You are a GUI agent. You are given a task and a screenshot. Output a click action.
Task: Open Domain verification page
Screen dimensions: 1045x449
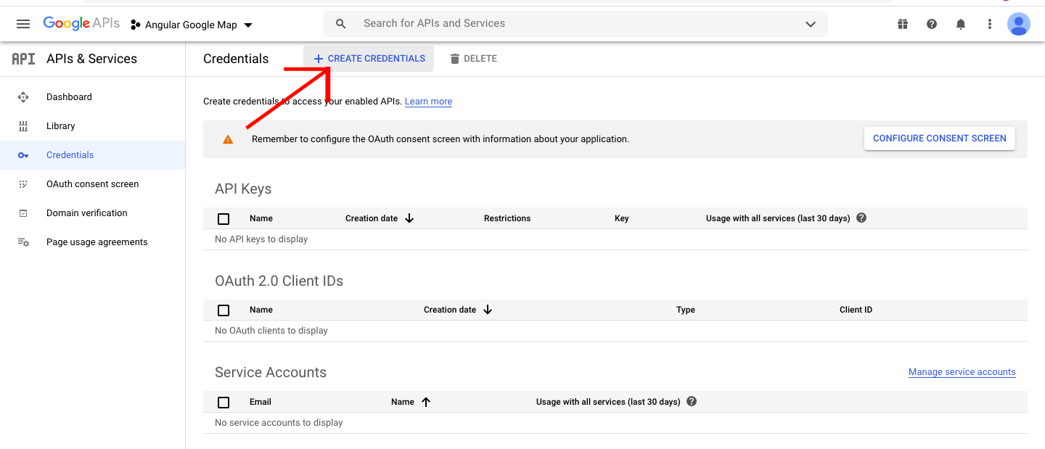tap(87, 213)
